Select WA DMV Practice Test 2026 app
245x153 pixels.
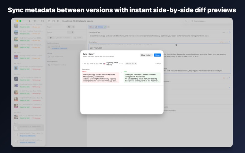tap(29, 32)
